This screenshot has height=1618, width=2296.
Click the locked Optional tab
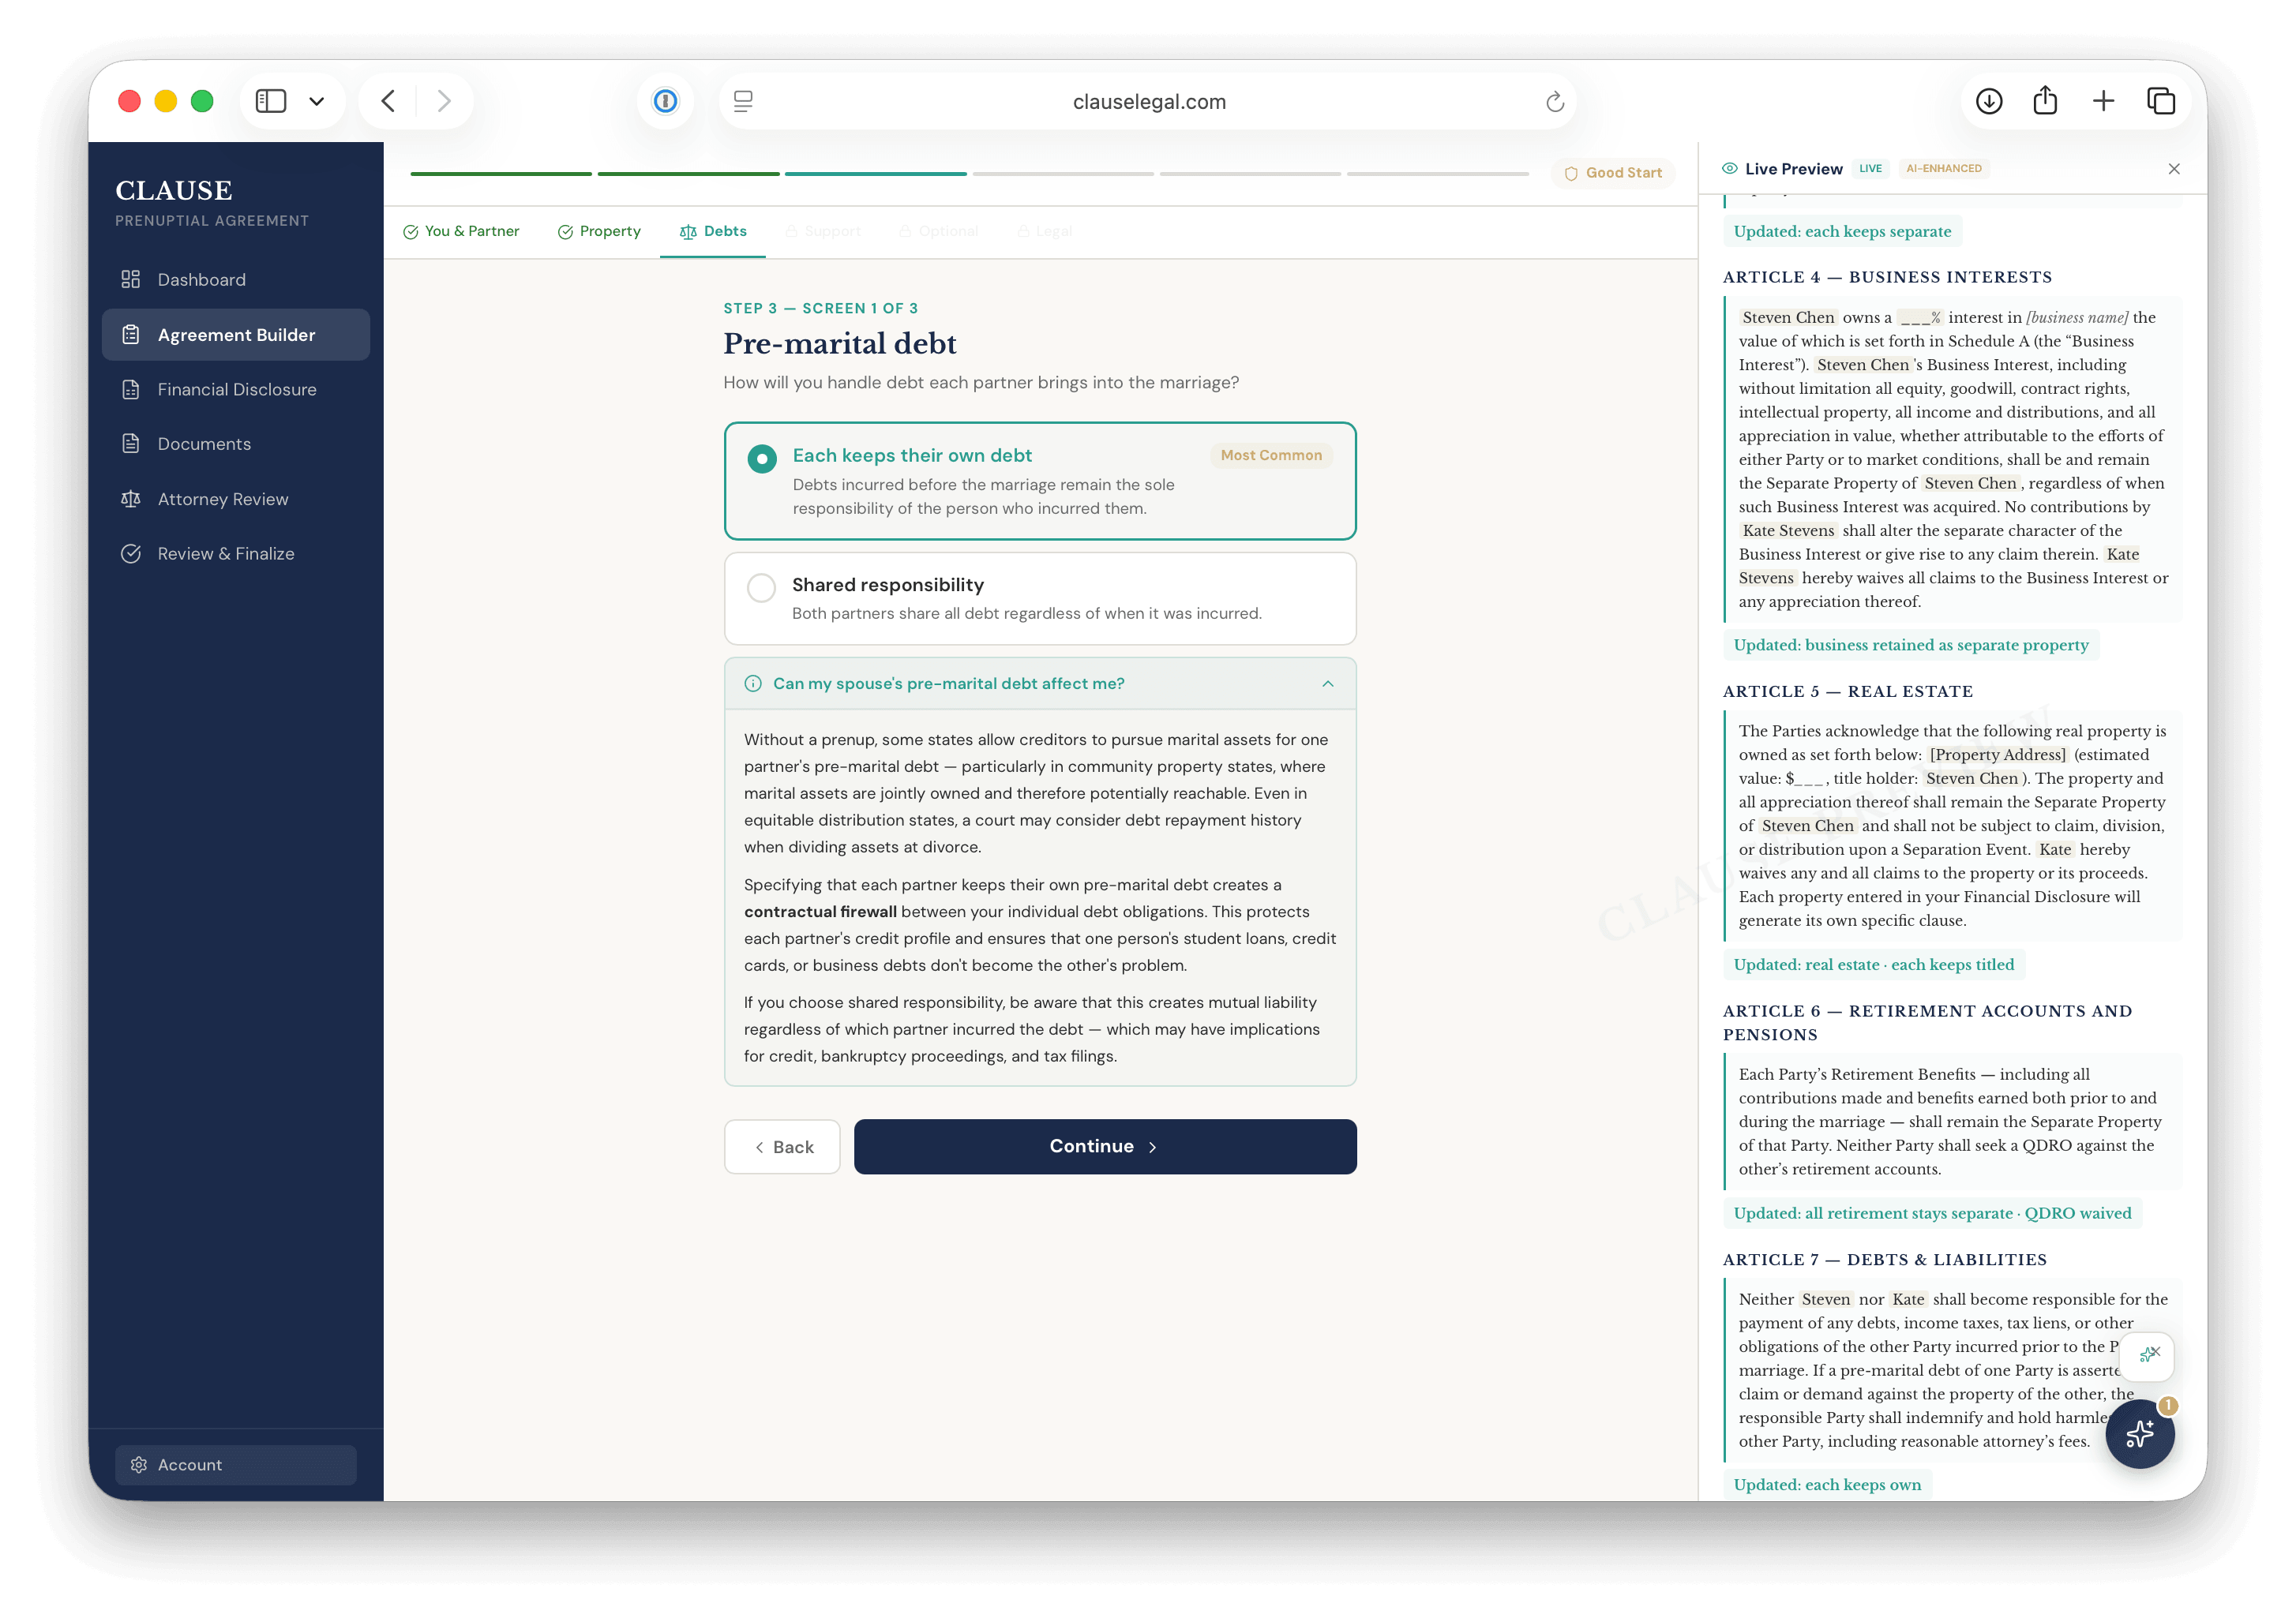pos(938,230)
